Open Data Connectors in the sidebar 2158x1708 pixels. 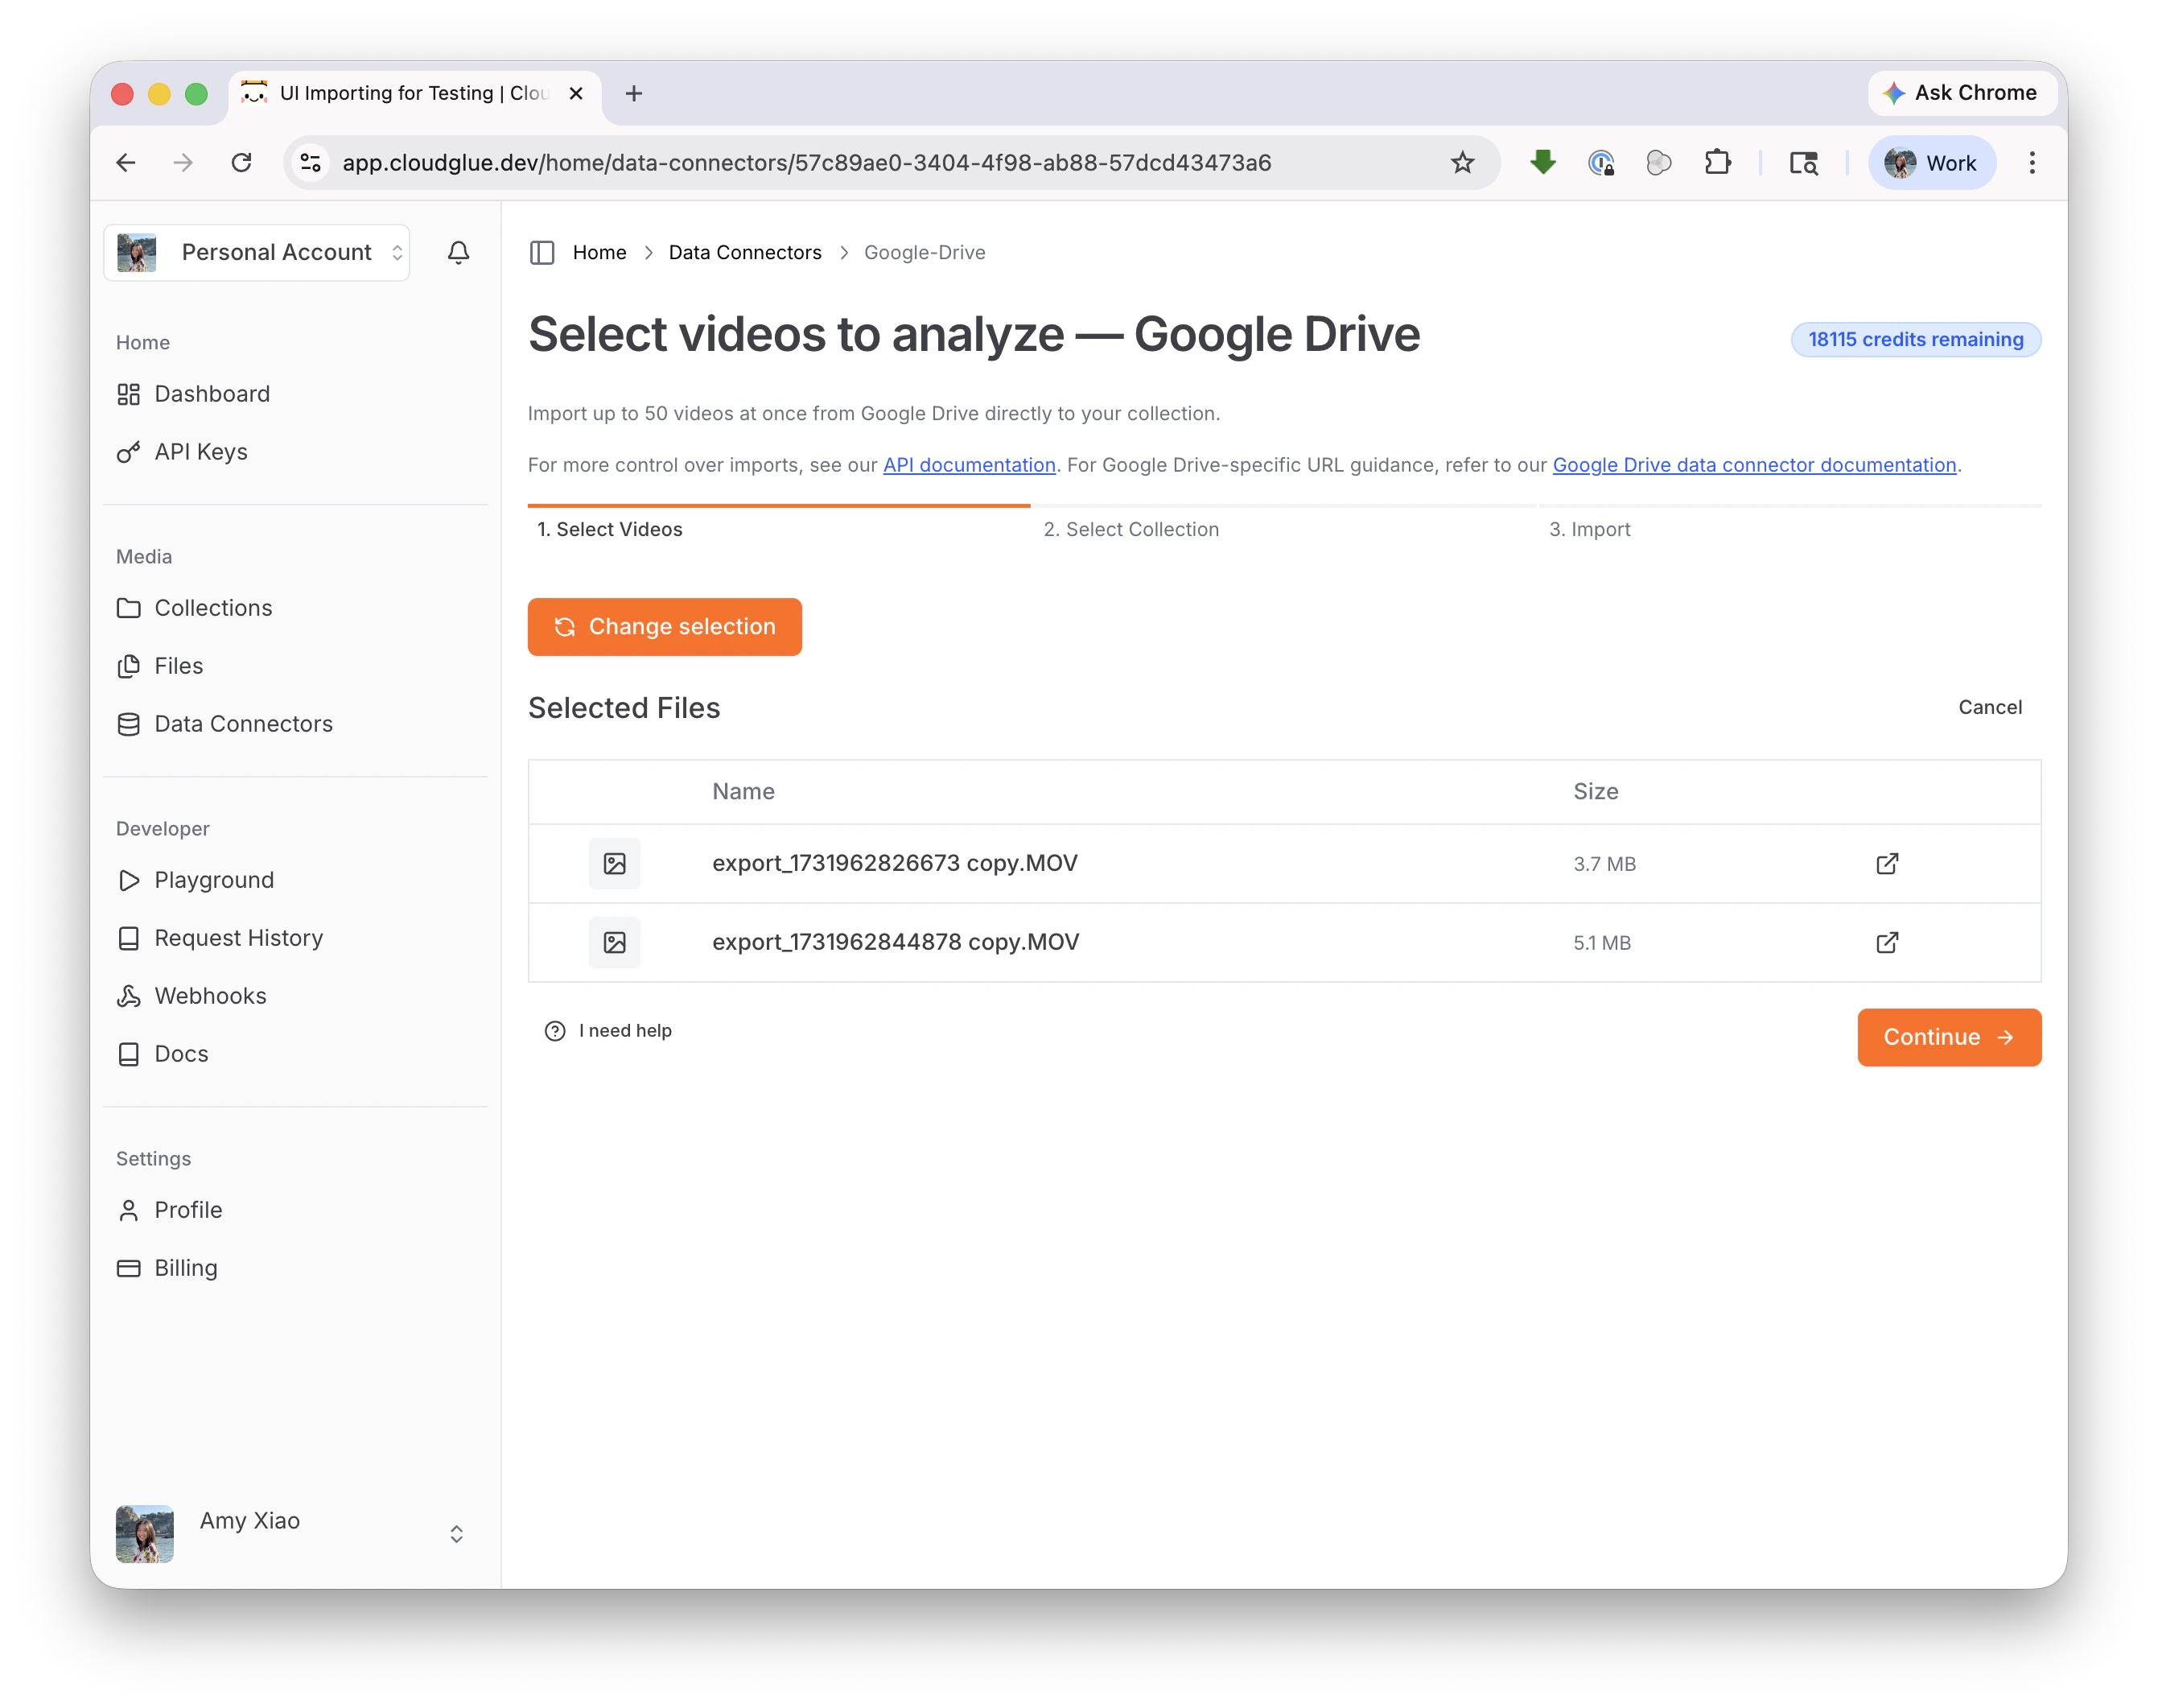(x=243, y=724)
